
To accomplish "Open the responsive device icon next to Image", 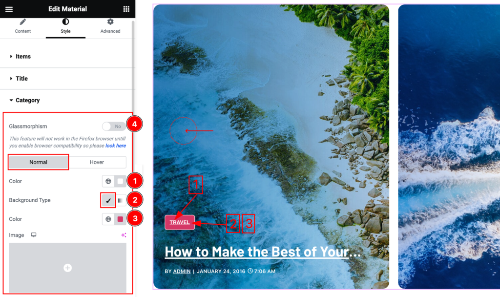I will [34, 235].
